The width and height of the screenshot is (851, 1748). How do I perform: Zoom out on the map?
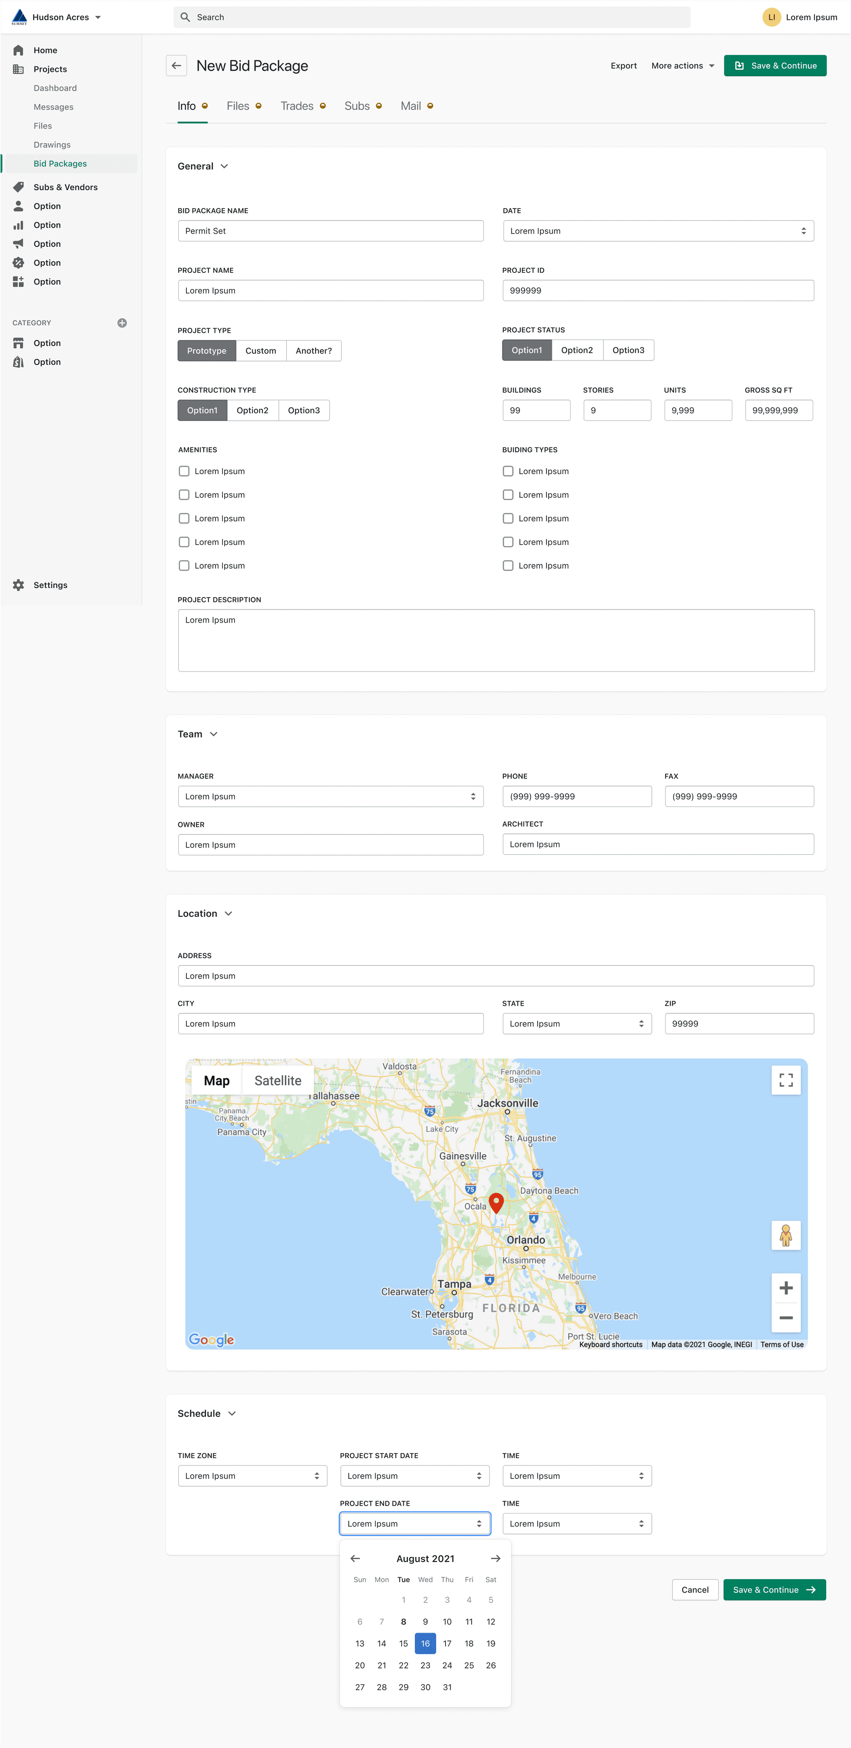785,1318
